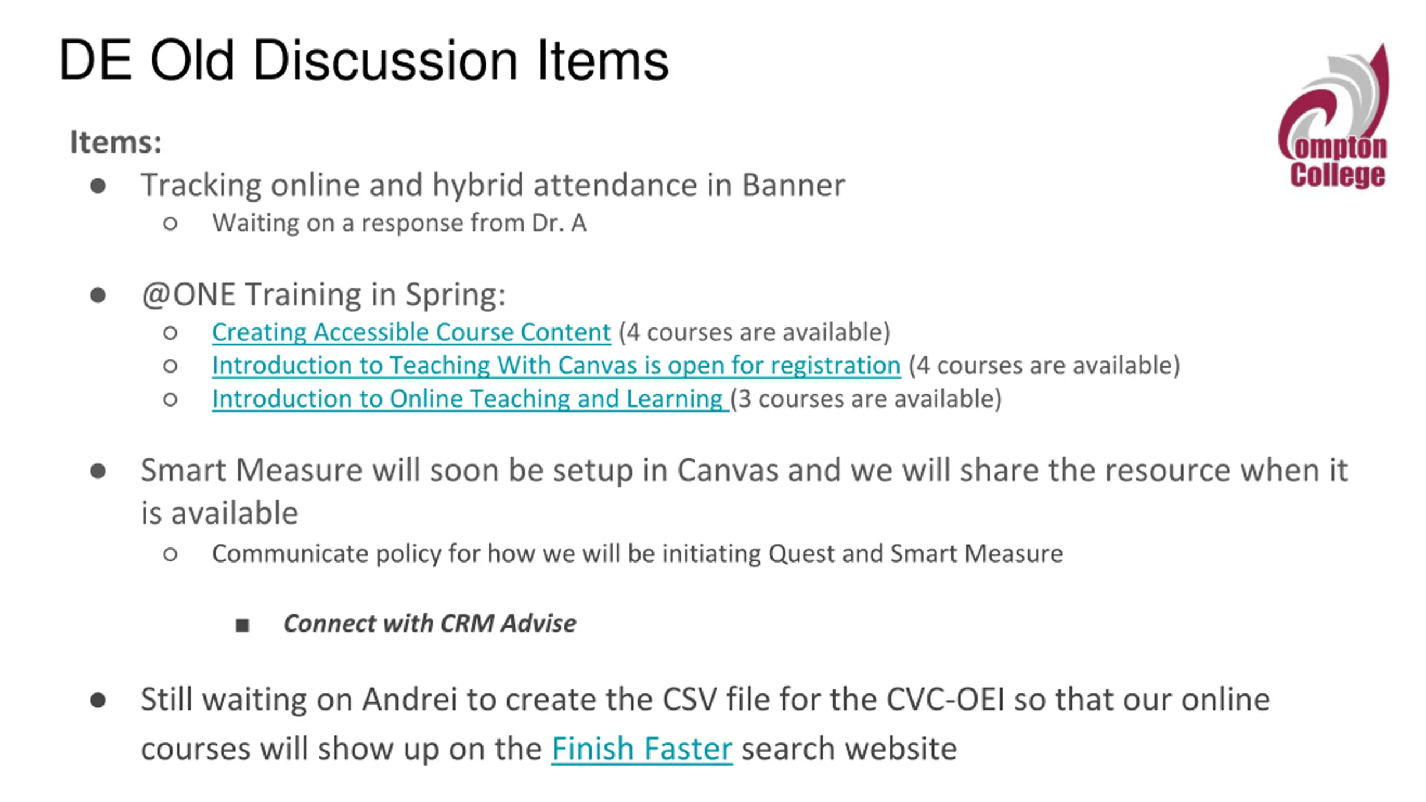1426x802 pixels.
Task: Click the @ONE Training in Spring text
Action: coord(323,294)
